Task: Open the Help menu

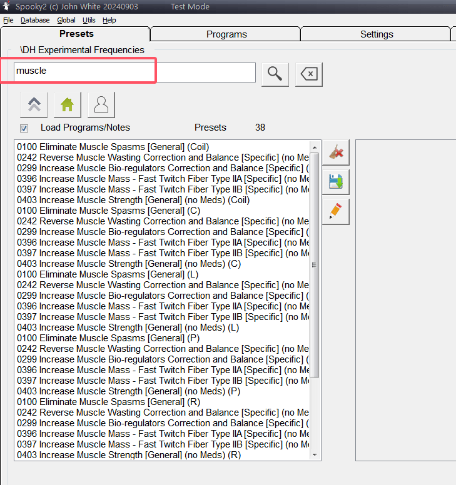Action: pos(109,20)
